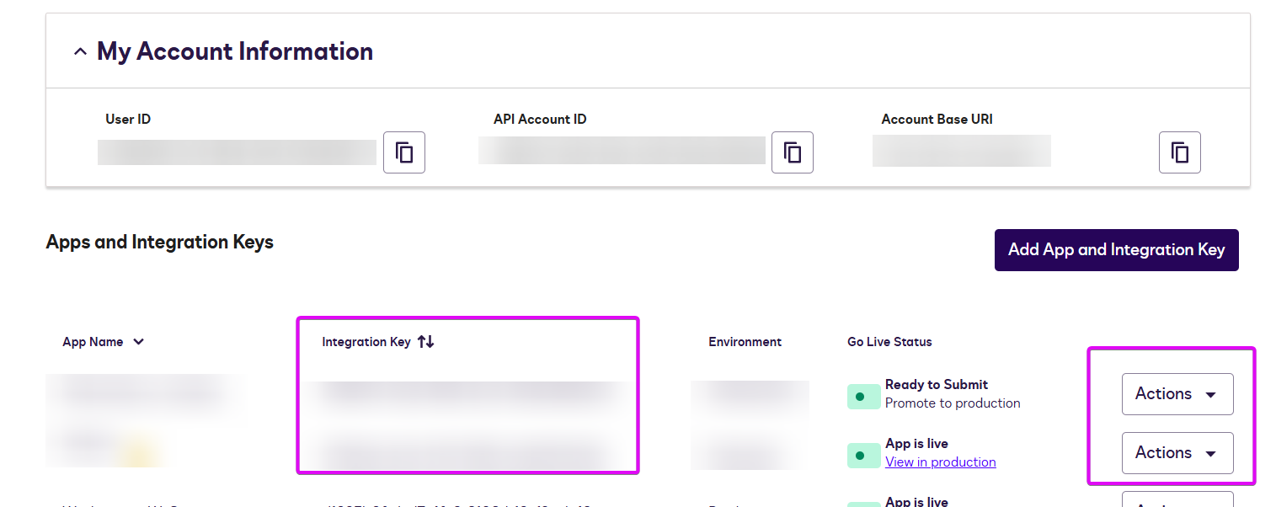This screenshot has height=507, width=1276.
Task: Open the partially visible third Actions dropdown
Action: 1177,502
